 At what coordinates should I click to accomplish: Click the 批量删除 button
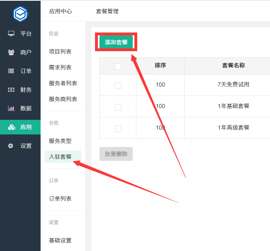tap(116, 154)
